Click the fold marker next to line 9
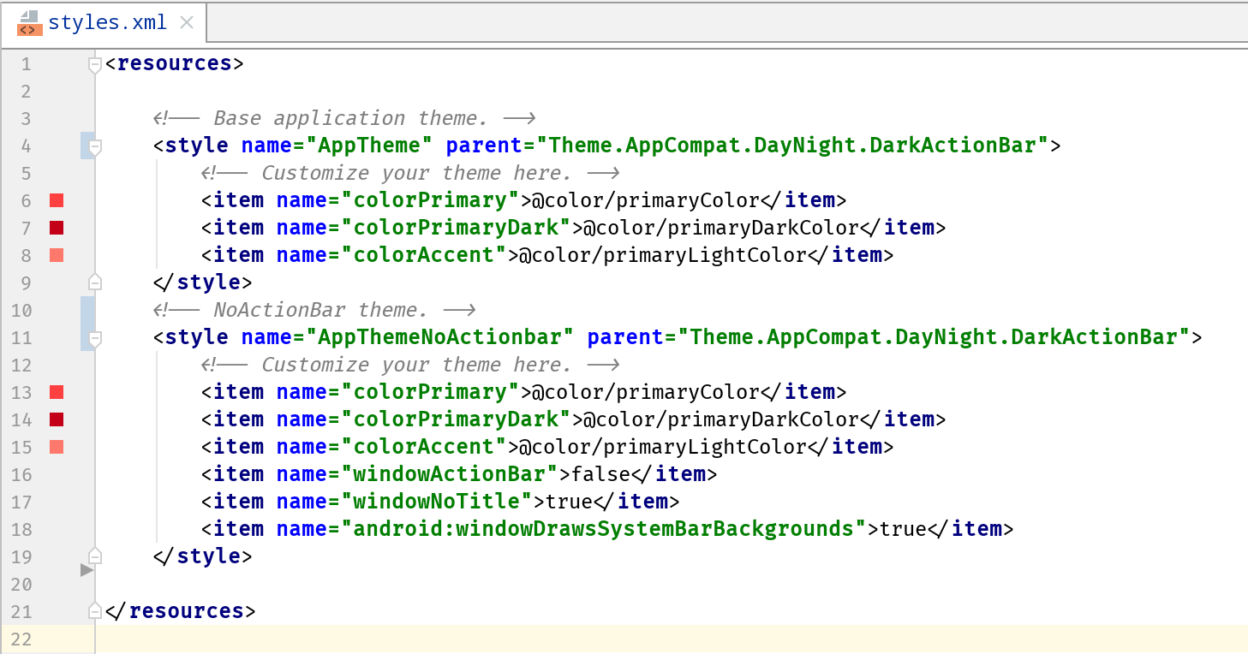The image size is (1248, 654). (x=94, y=282)
